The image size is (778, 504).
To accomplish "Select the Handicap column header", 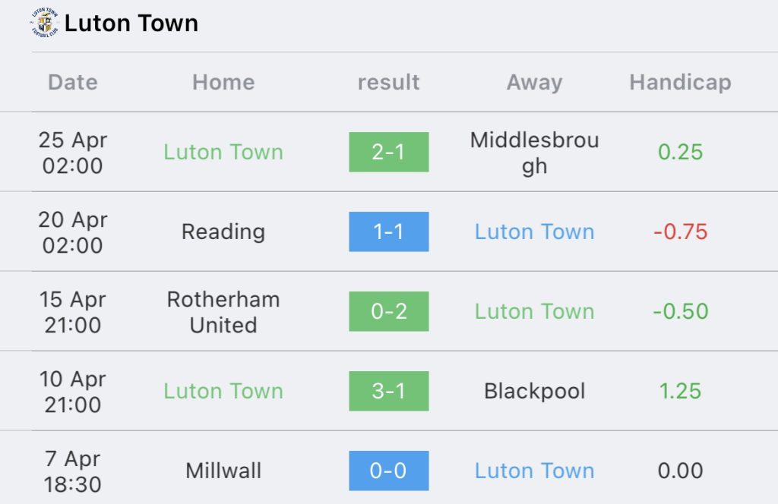I will 680,83.
